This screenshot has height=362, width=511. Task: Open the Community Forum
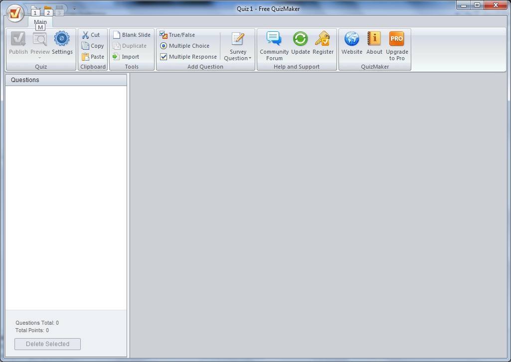[x=274, y=44]
